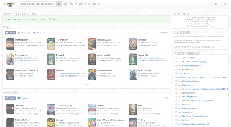Open Rattlestar Ricklactica episode link

click(x=67, y=43)
